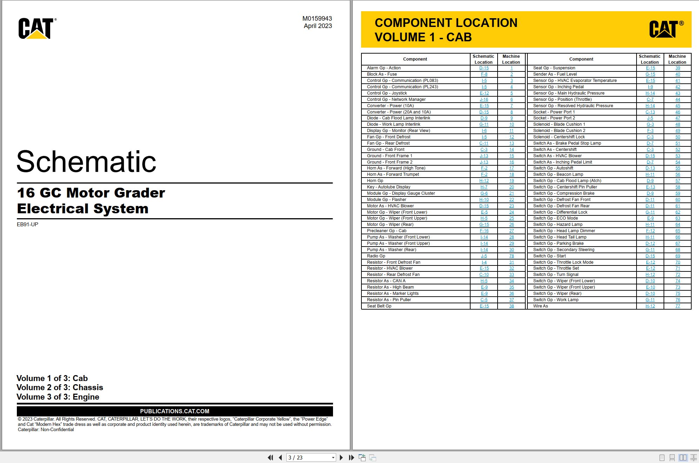Click machine location 10 for Work Lamp Interlock diode

pyautogui.click(x=512, y=124)
